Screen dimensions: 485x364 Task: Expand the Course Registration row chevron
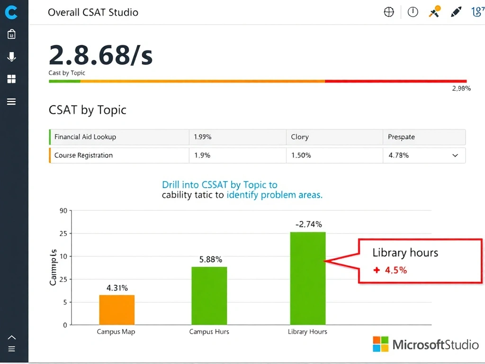[x=455, y=155]
